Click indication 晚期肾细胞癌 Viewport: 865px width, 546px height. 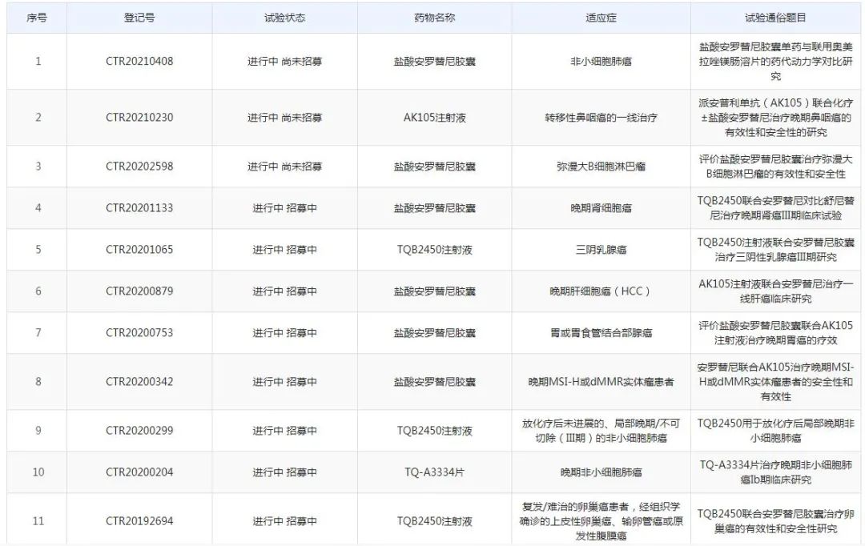[x=601, y=208]
